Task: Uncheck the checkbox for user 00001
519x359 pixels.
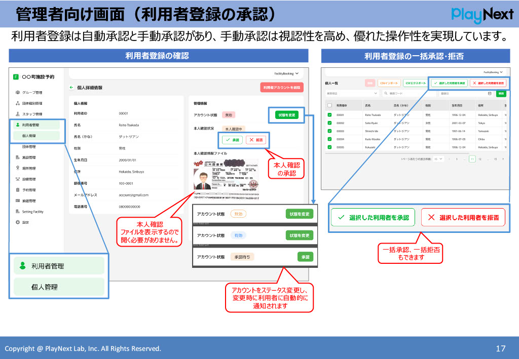Action: (x=330, y=115)
